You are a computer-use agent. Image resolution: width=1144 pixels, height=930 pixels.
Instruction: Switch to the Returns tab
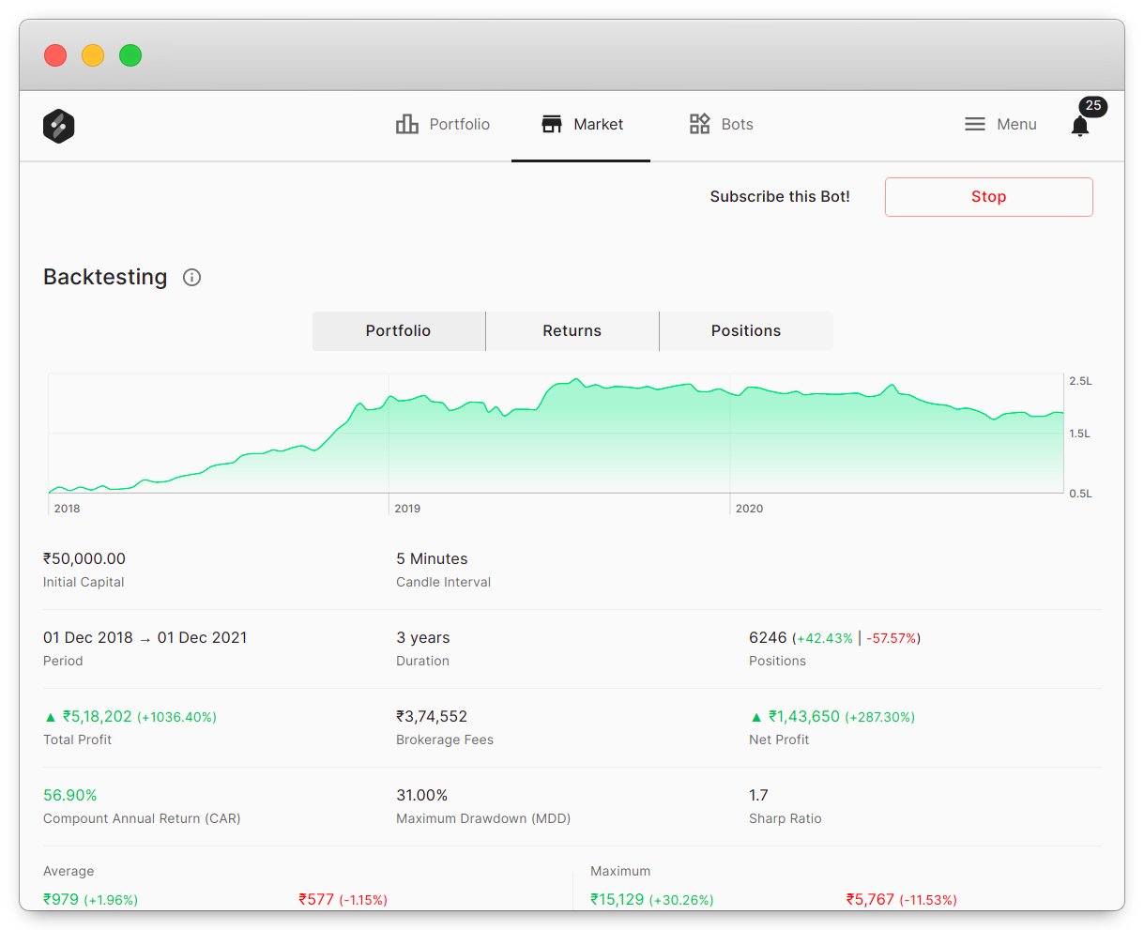(572, 330)
